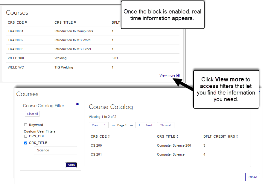Go to next page with Next

[x=149, y=125]
